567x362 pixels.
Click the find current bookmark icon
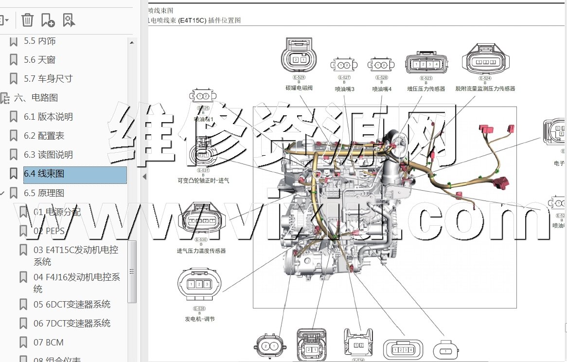[69, 20]
